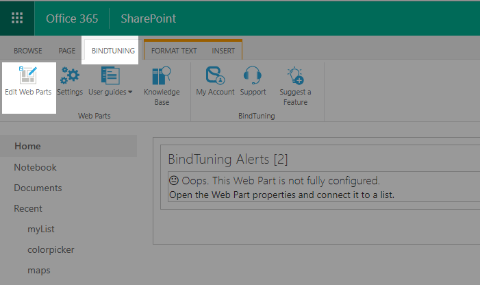
Task: Click the Suggest a Feature lightbulb icon
Action: (295, 75)
